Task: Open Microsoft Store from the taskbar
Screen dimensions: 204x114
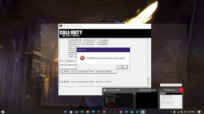Action: (x=71, y=112)
